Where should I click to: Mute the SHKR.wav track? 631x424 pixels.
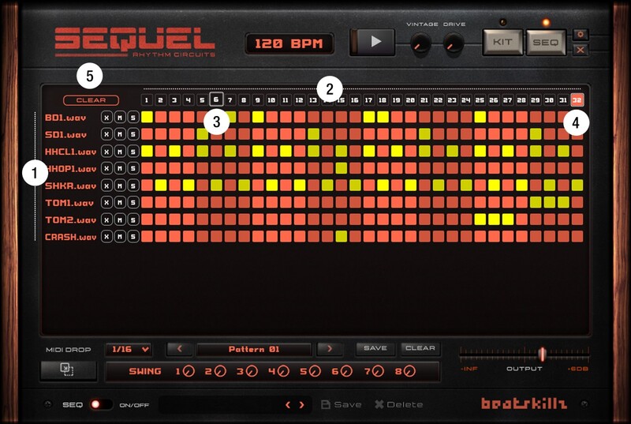click(120, 186)
